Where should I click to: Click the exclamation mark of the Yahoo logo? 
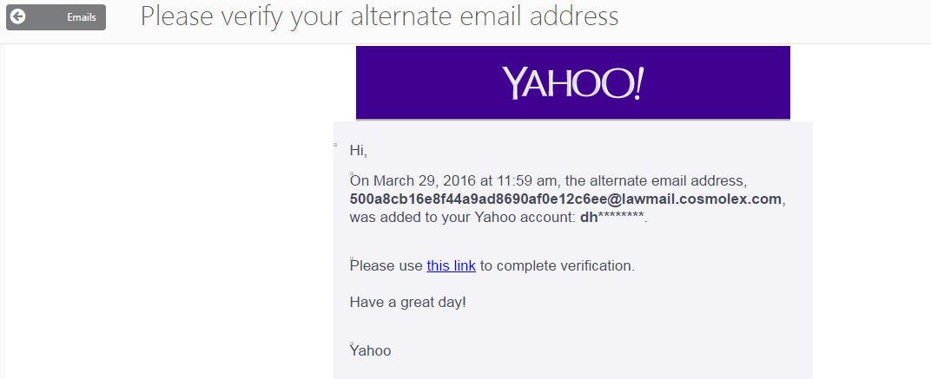[x=637, y=82]
